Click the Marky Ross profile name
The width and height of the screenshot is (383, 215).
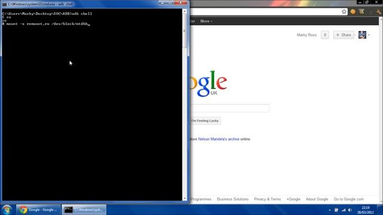306,35
